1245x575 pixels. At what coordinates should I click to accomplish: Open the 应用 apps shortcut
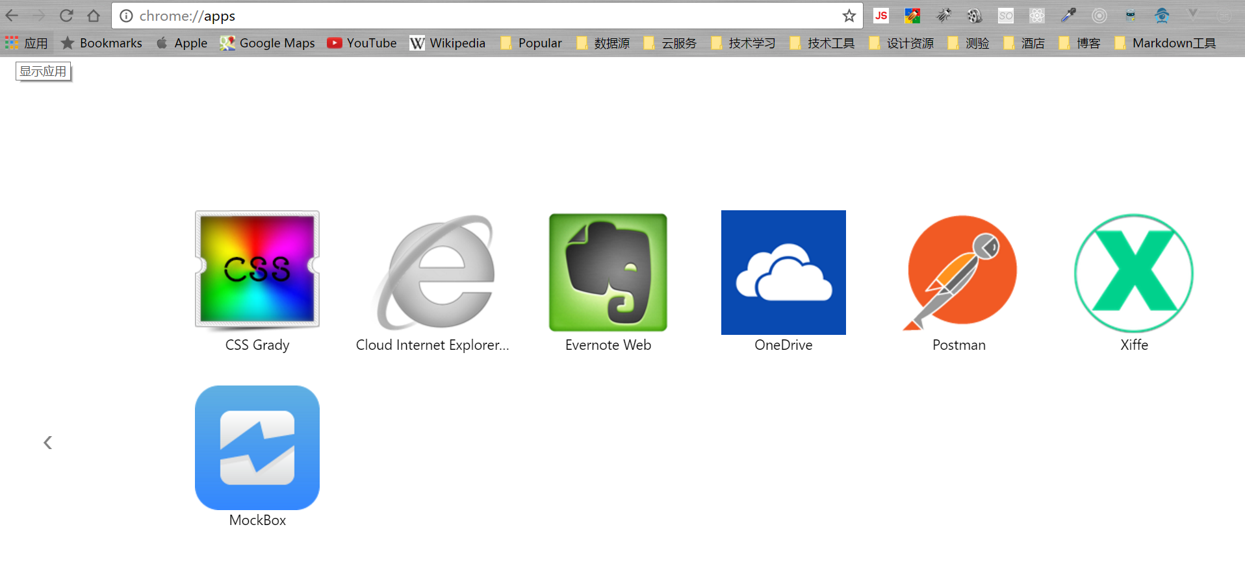[x=27, y=43]
